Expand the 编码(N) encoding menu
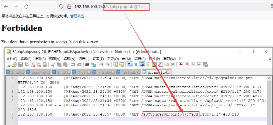 [69, 59]
